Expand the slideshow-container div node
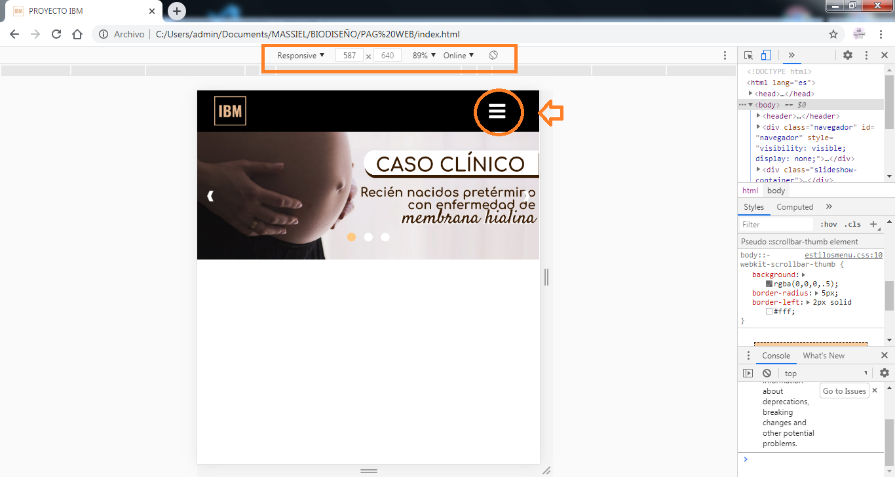The image size is (895, 477). coord(759,170)
